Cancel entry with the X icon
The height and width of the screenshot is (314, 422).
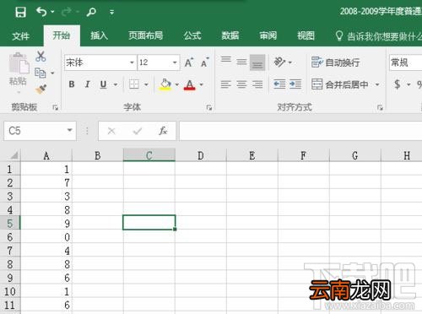111,131
